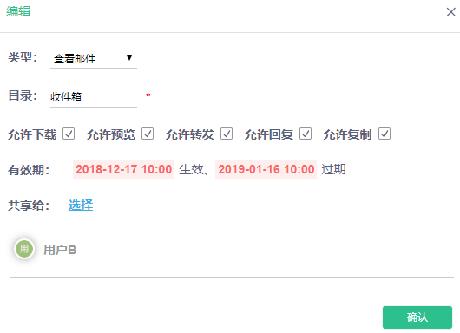Click the green 用 avatar icon
Viewport: 460px width, 333px height.
pos(24,249)
